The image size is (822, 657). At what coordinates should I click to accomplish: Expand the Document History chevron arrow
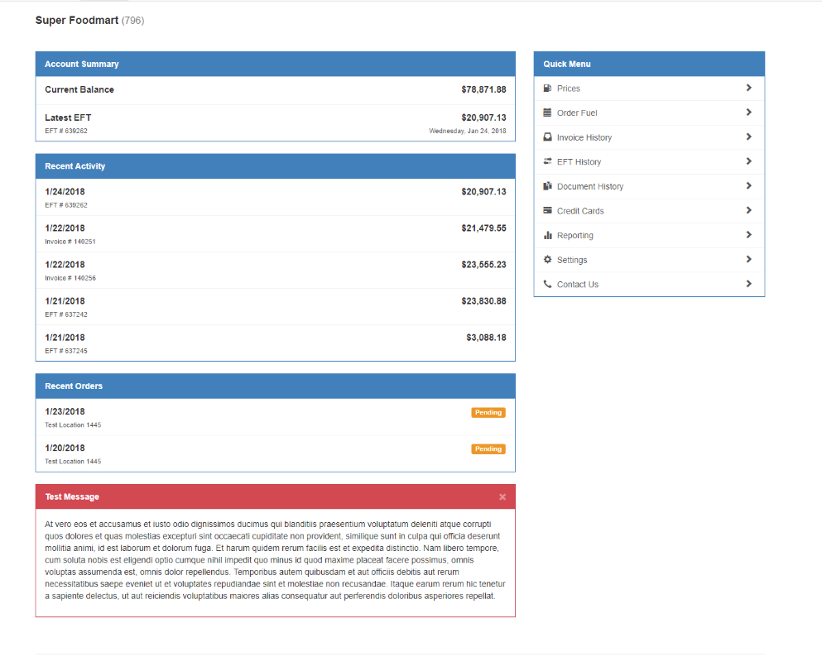coord(748,186)
